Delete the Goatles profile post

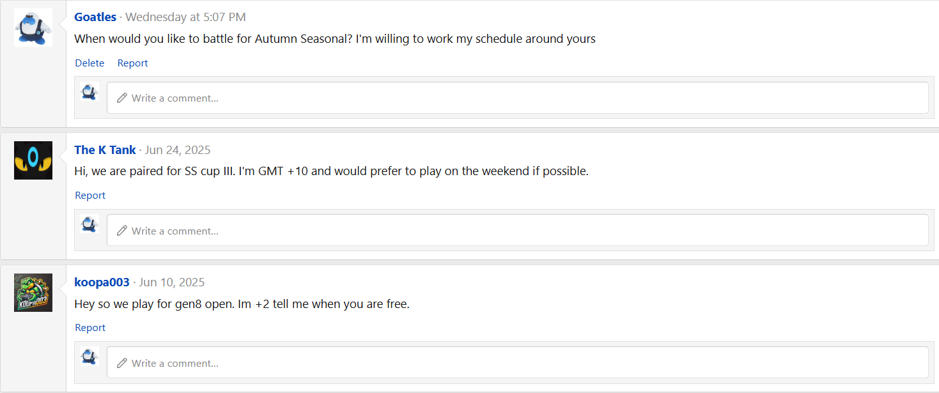(x=89, y=63)
